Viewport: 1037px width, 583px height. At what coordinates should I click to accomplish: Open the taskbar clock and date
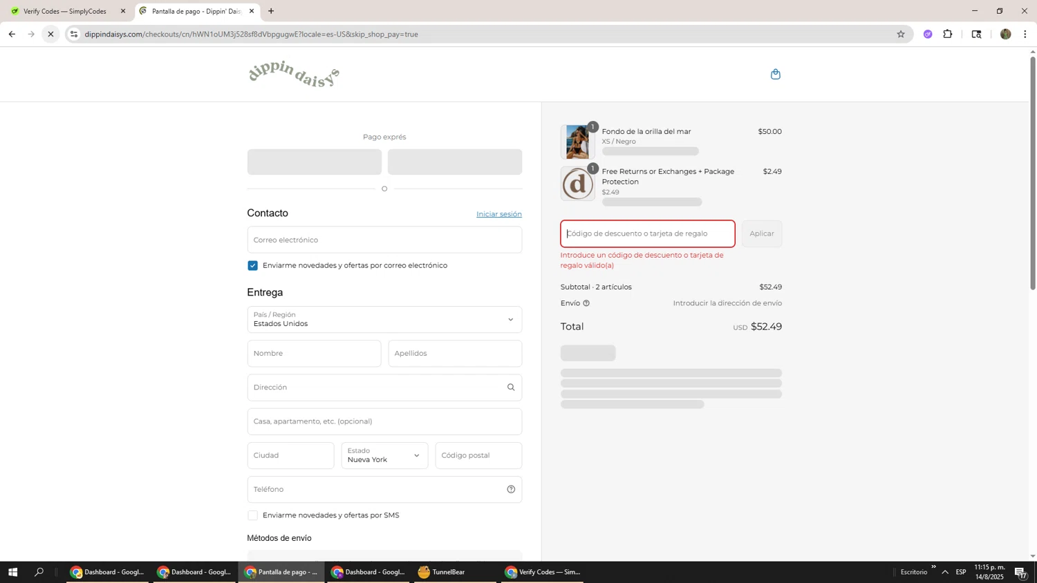(x=990, y=572)
